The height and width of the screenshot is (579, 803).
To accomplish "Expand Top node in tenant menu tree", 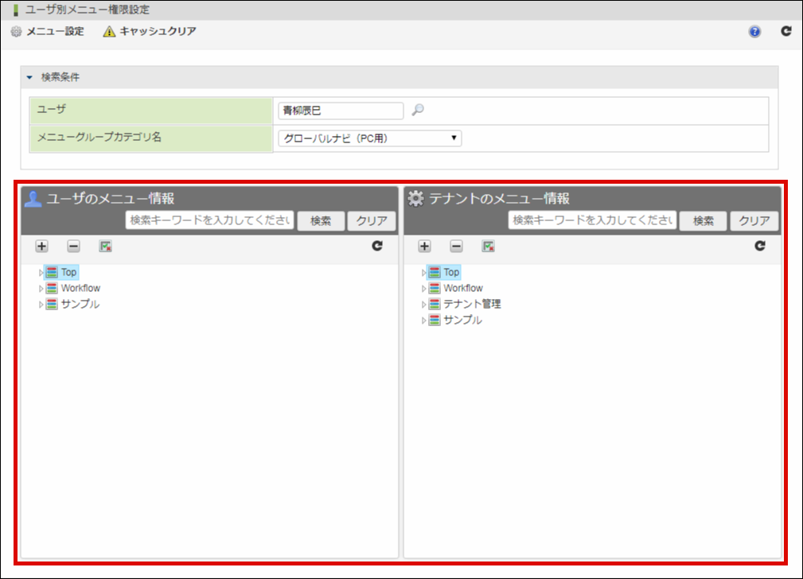I will (x=423, y=273).
